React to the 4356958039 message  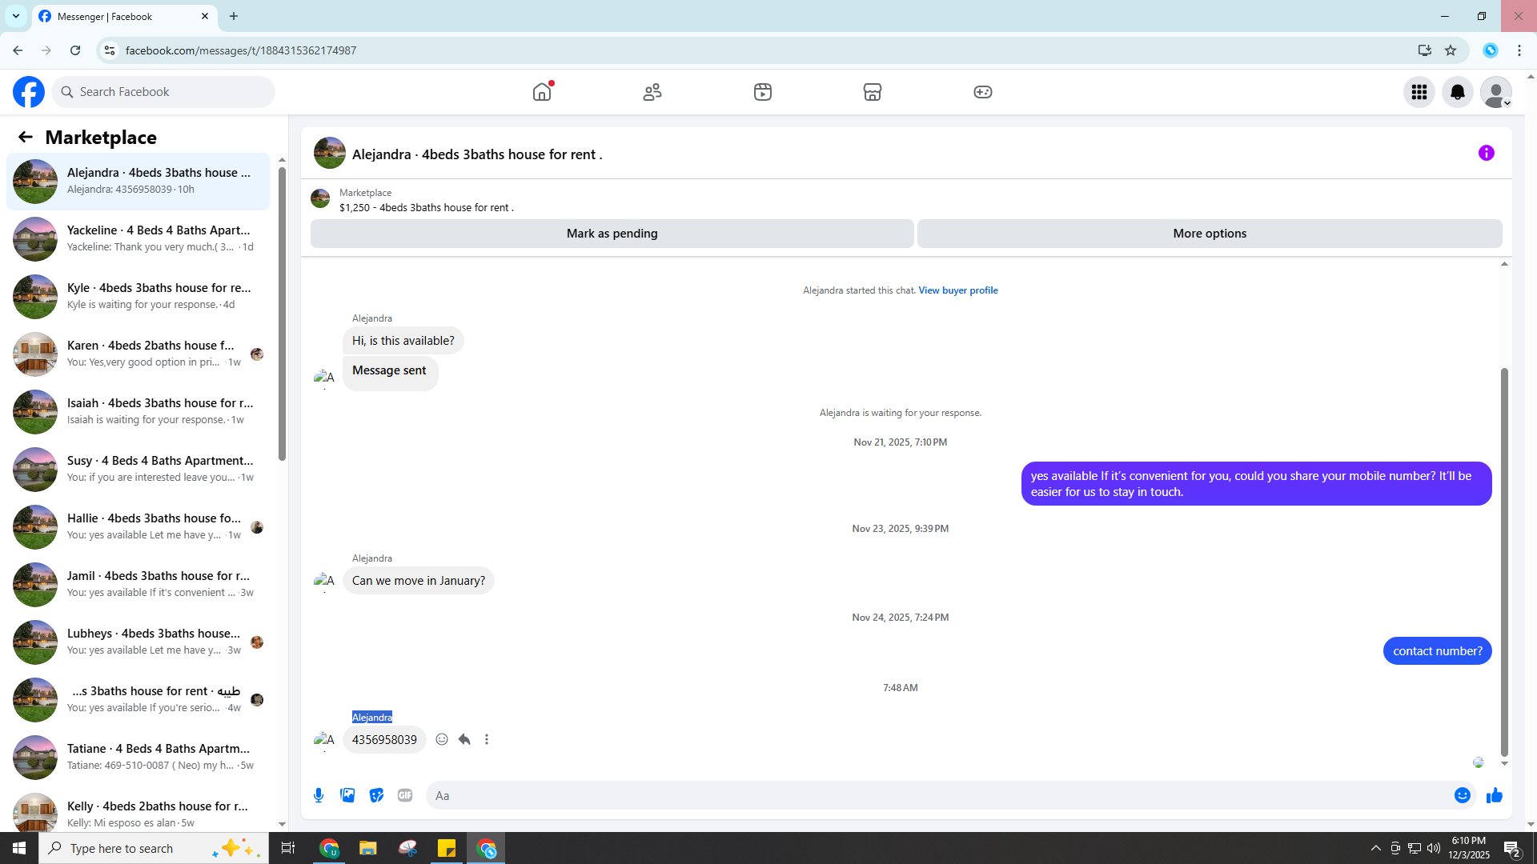[x=442, y=739]
